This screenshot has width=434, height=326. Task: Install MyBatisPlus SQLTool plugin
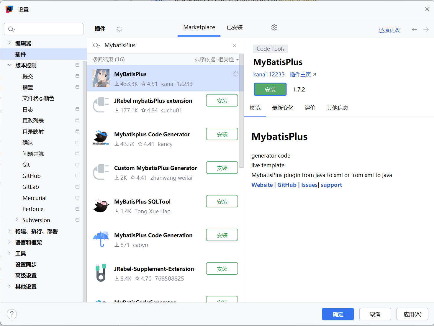222,202
